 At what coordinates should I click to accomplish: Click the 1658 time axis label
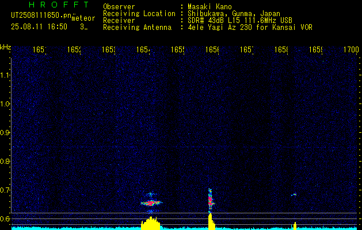(x=281, y=49)
